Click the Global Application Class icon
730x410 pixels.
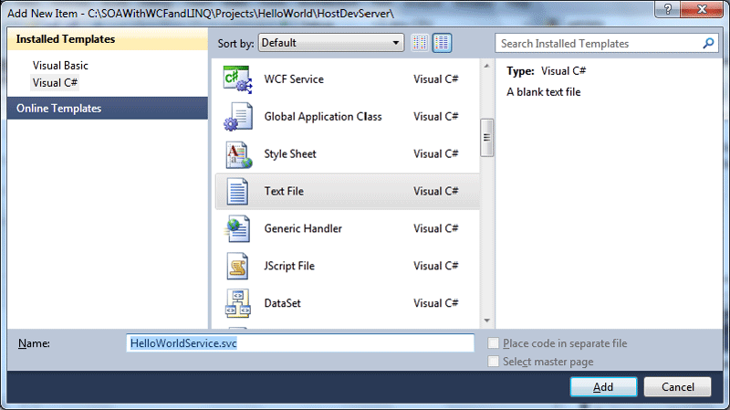(237, 117)
